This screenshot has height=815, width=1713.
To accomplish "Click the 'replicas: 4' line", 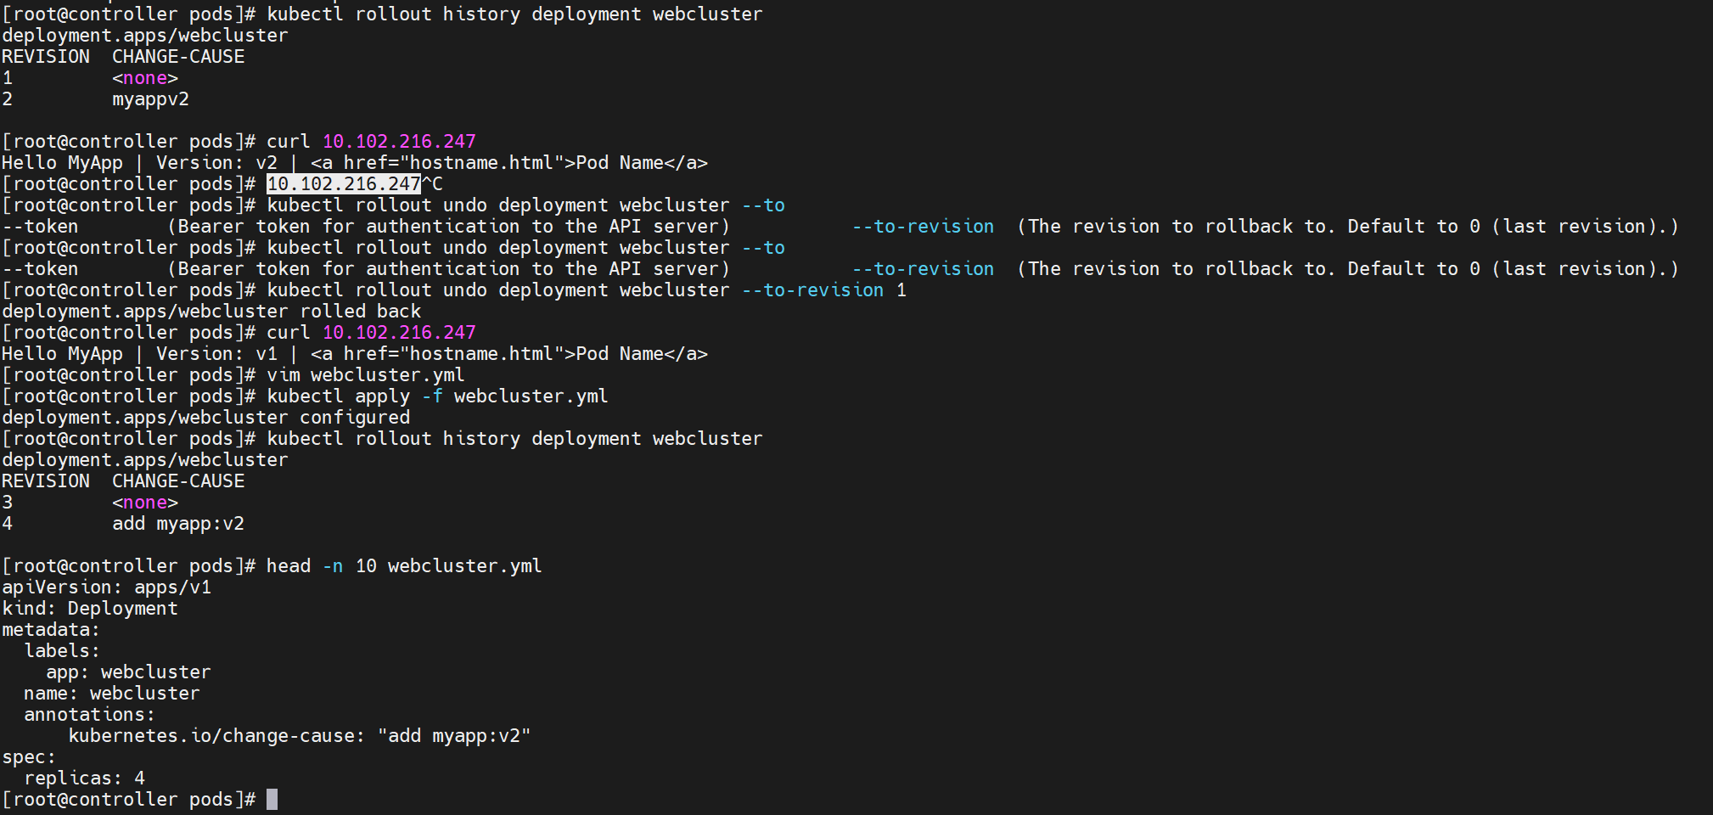I will (84, 778).
